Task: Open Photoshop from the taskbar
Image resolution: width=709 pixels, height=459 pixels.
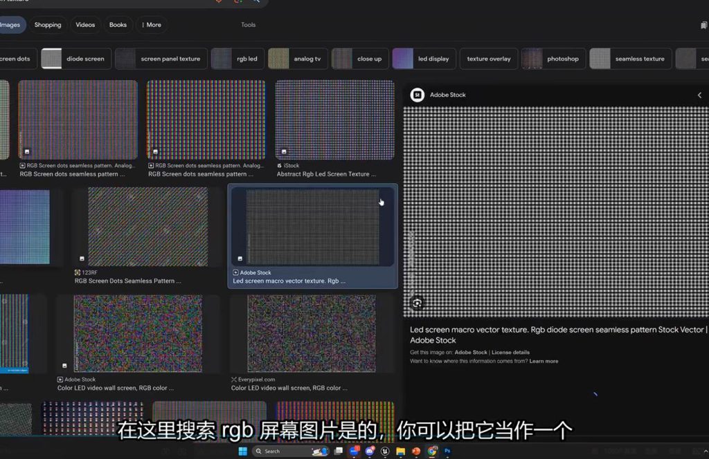Action: [448, 451]
